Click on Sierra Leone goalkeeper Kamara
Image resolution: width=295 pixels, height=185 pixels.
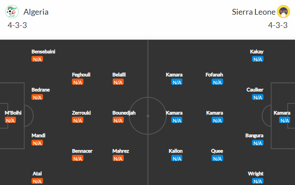click(282, 113)
